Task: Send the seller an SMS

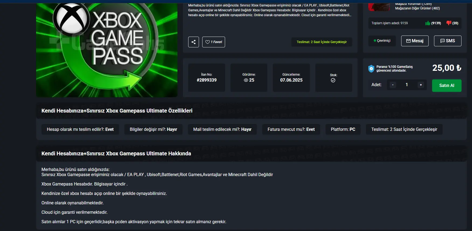Action: pyautogui.click(x=447, y=41)
